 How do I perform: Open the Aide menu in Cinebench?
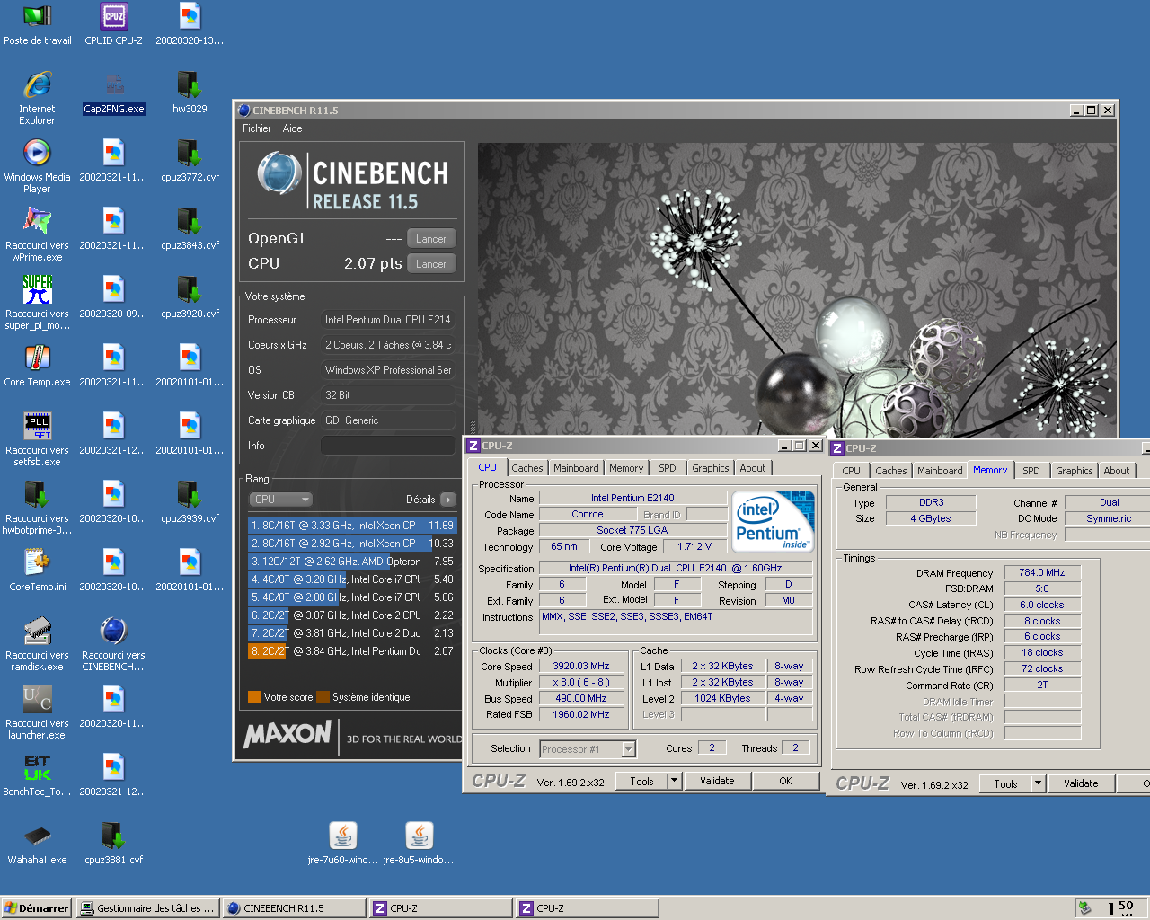click(292, 128)
